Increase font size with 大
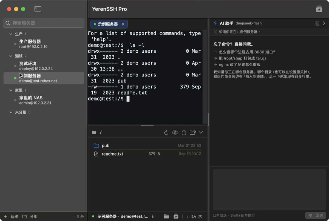This screenshot has height=221, width=329. point(200,217)
